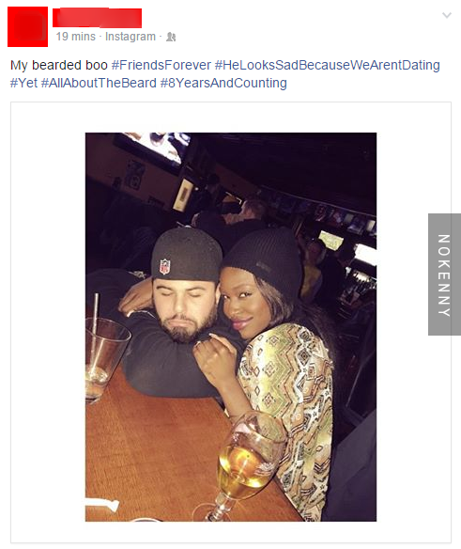Click the NFL shield logo on the cap
Image resolution: width=461 pixels, height=549 pixels.
(x=164, y=267)
